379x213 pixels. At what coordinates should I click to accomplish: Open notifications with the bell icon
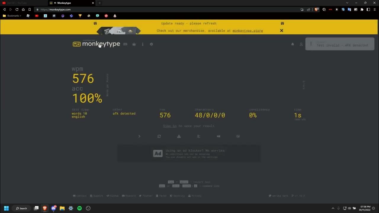pos(293,44)
